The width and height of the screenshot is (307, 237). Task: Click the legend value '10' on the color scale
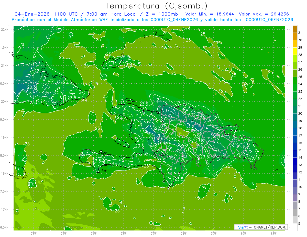click(x=300, y=187)
